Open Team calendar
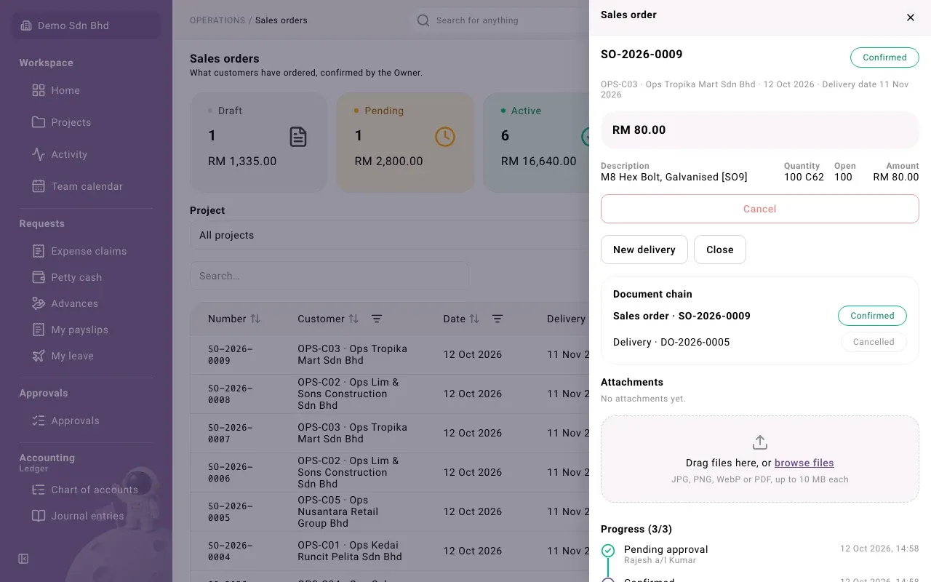 point(86,186)
